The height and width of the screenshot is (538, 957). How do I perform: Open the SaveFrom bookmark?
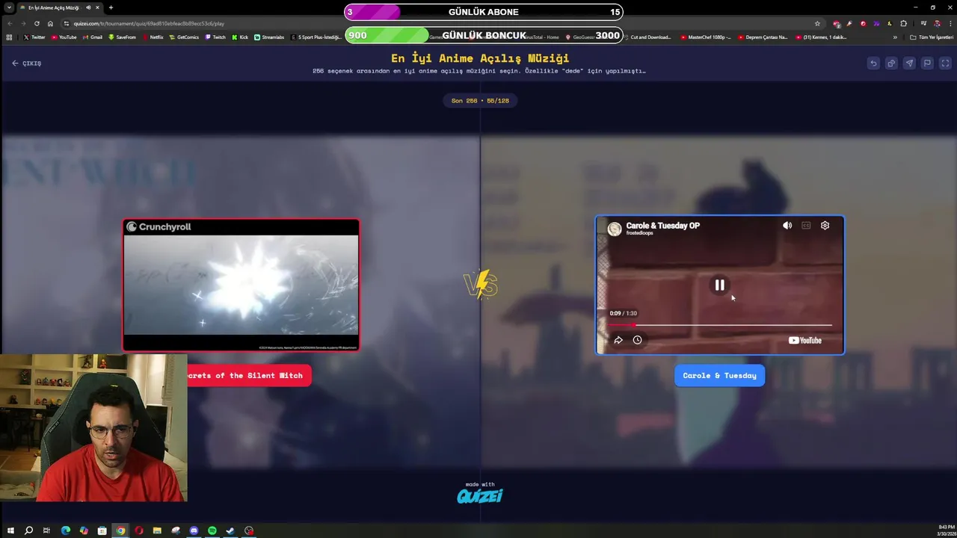point(122,37)
